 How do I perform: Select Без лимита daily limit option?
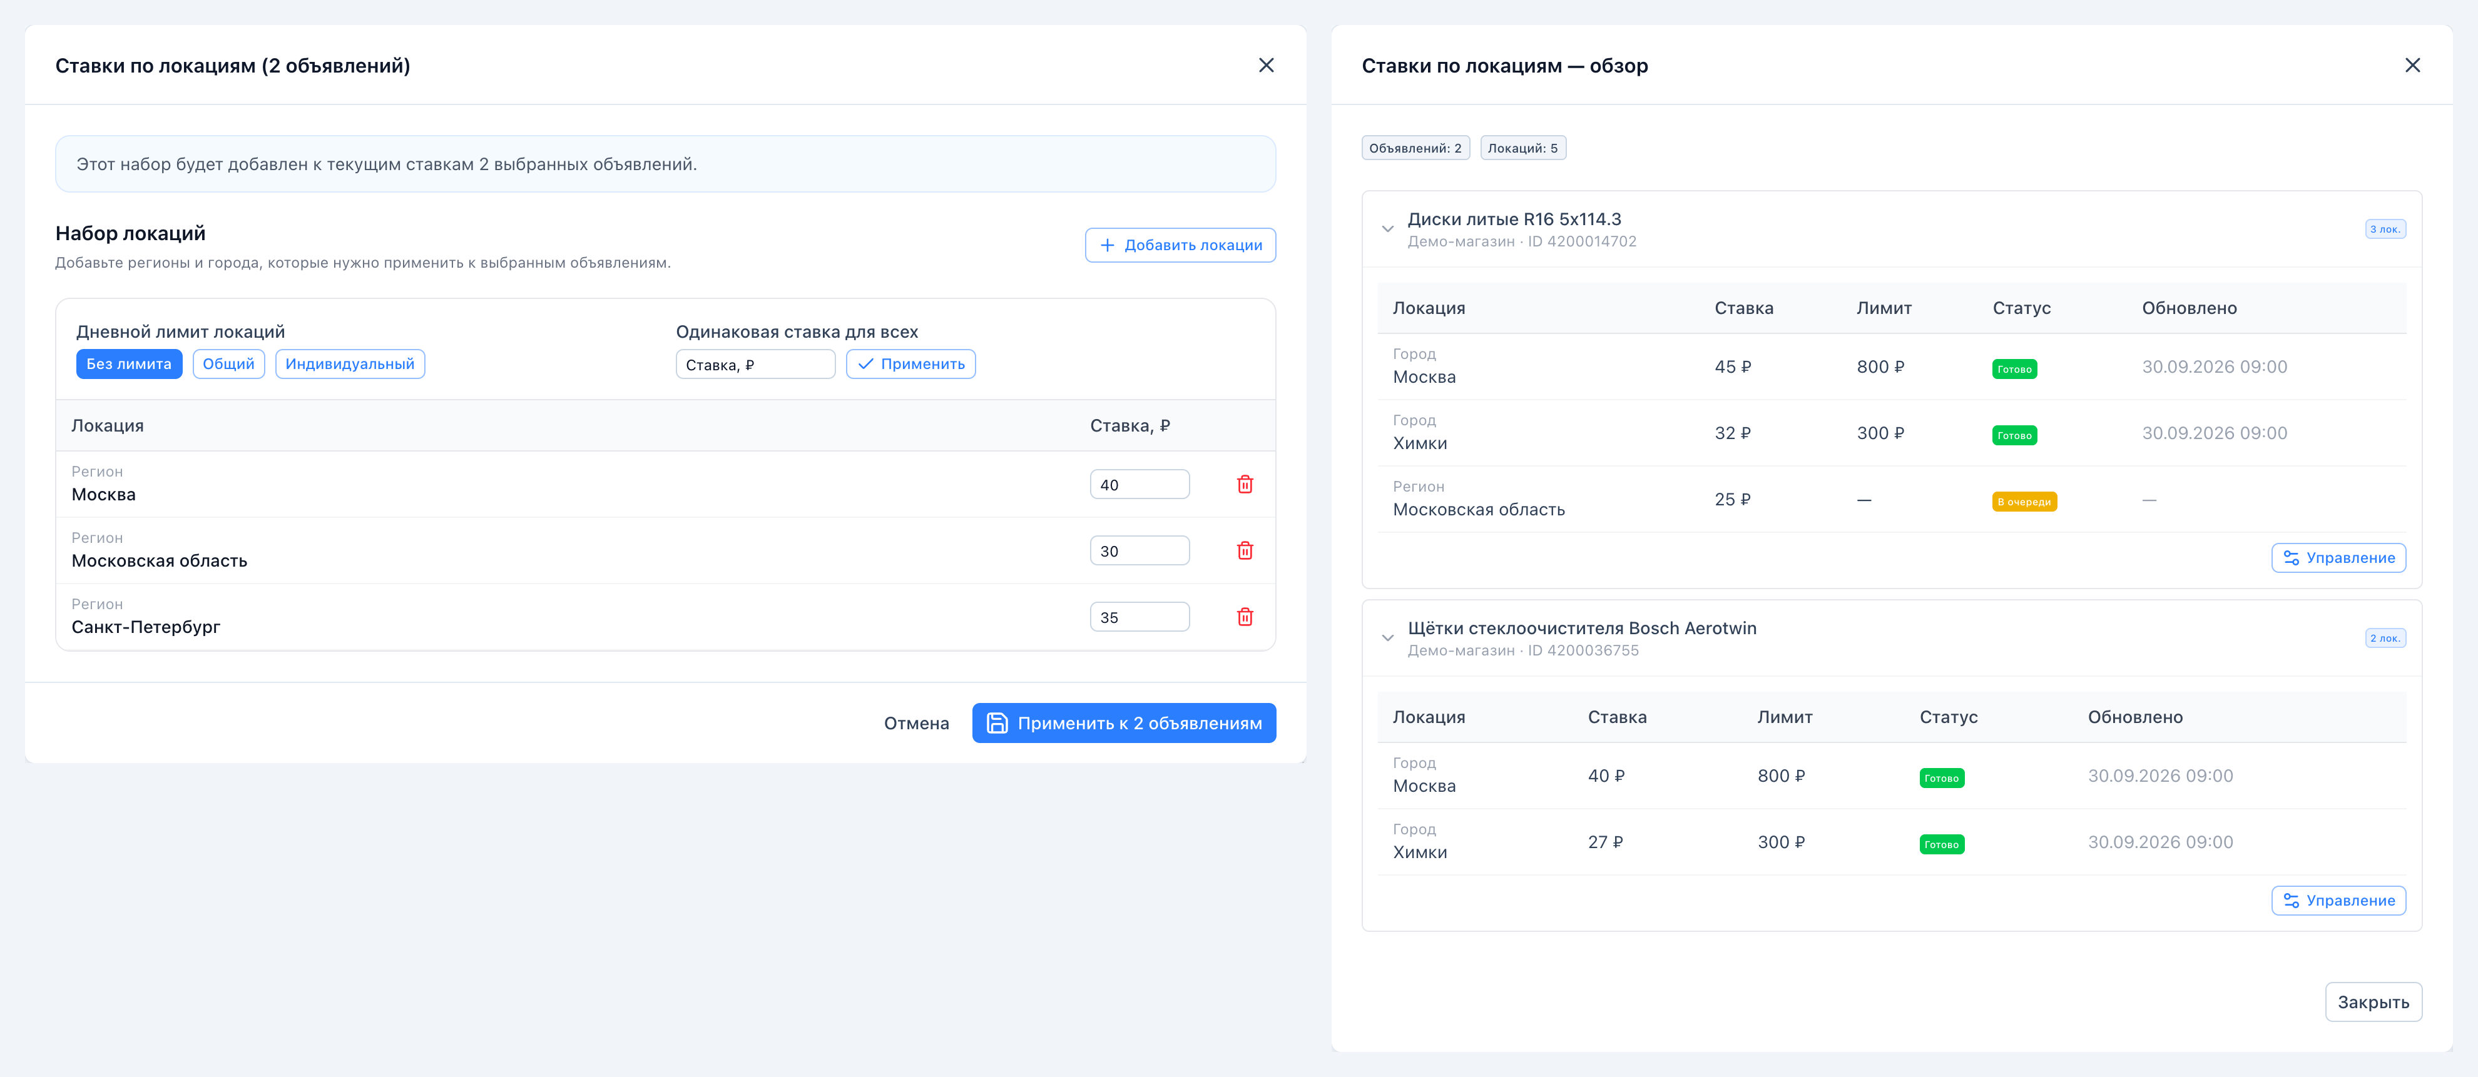[x=129, y=365]
